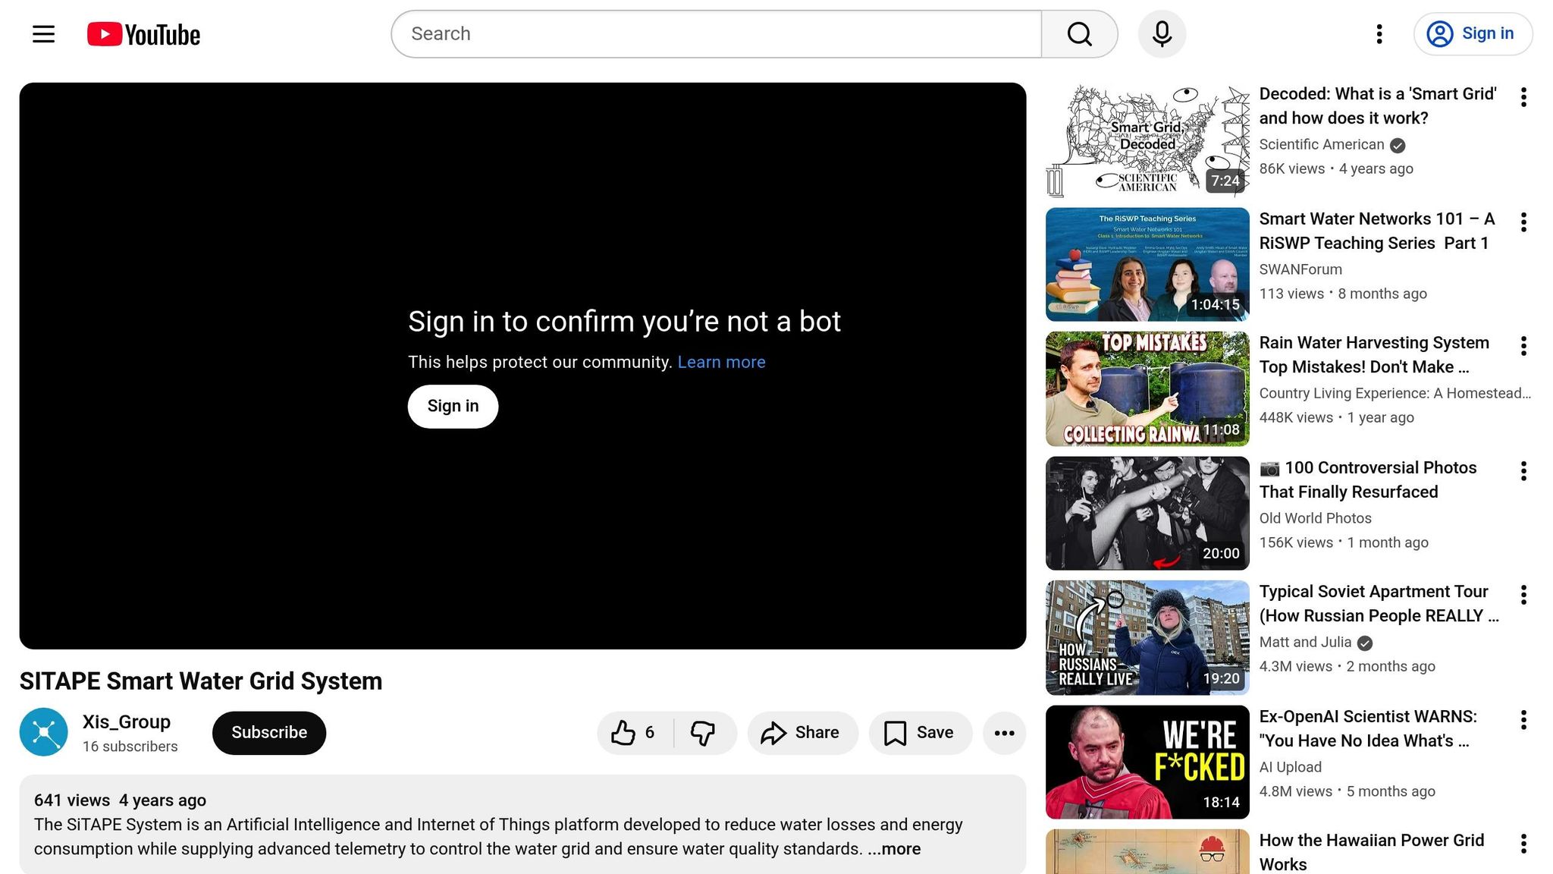Expand description with ...more

point(895,849)
